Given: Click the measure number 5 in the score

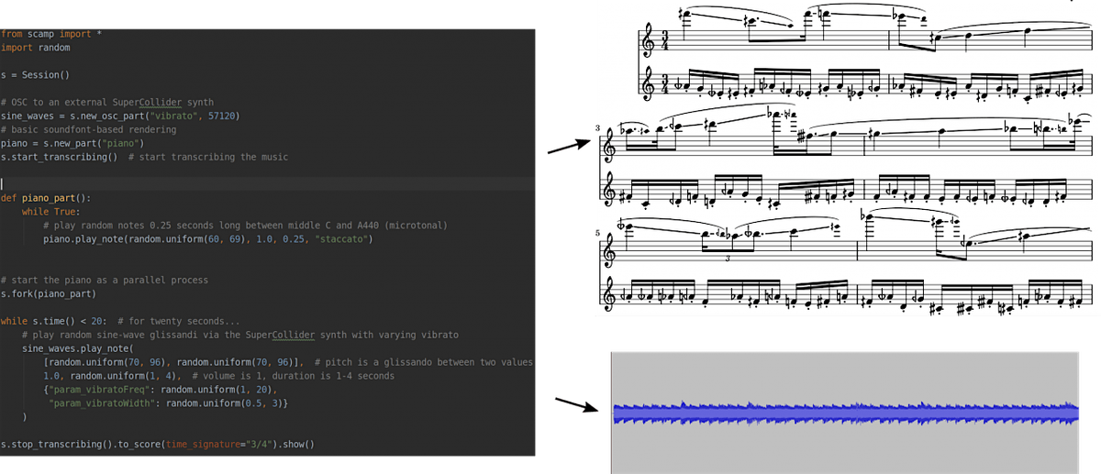Looking at the screenshot, I should (597, 233).
